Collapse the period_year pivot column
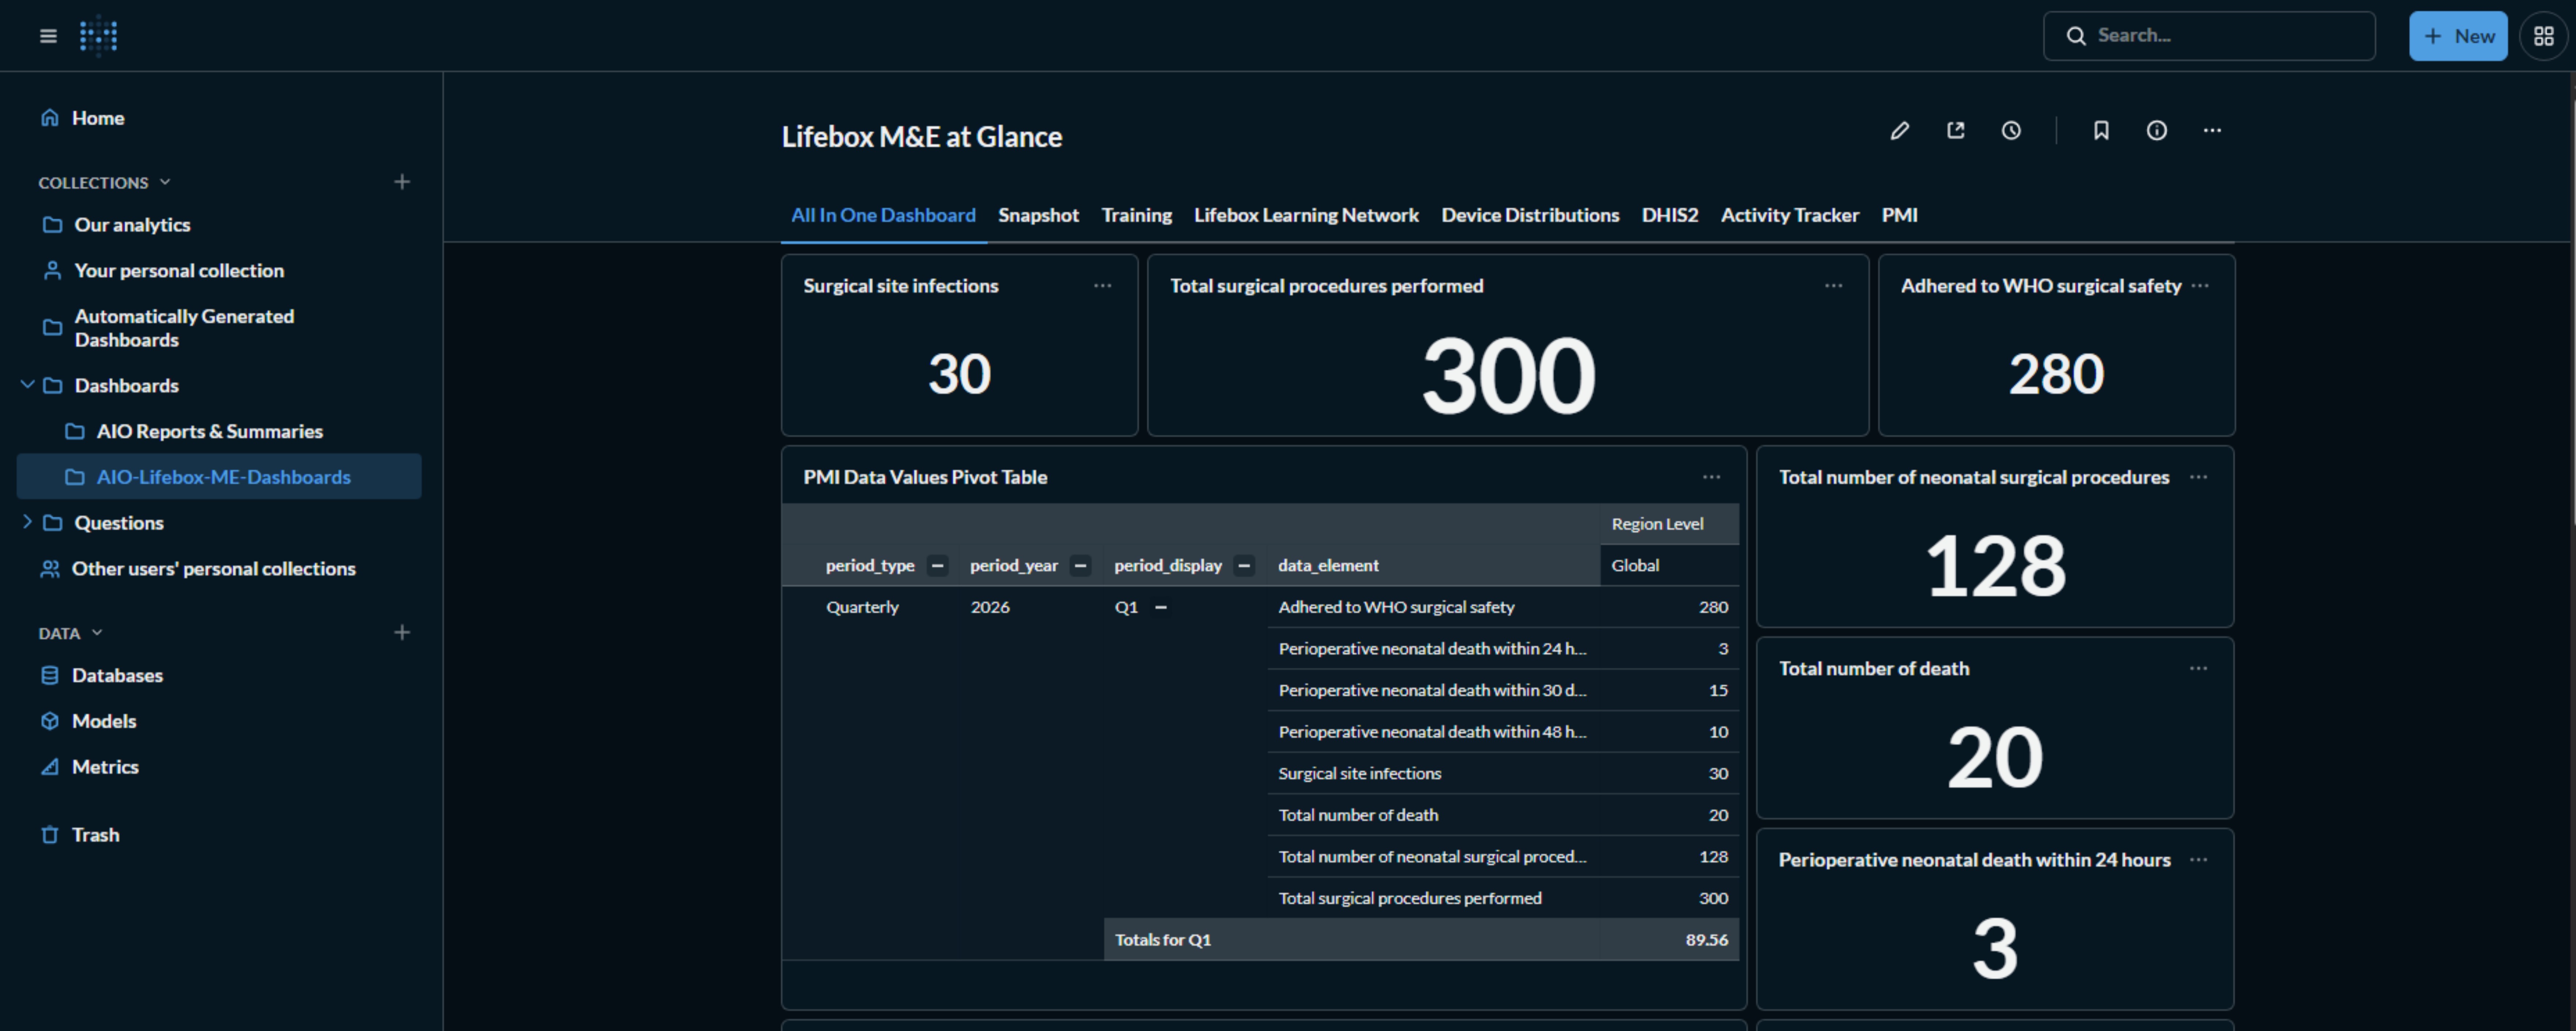Screen dimensions: 2576x1031 point(1080,565)
